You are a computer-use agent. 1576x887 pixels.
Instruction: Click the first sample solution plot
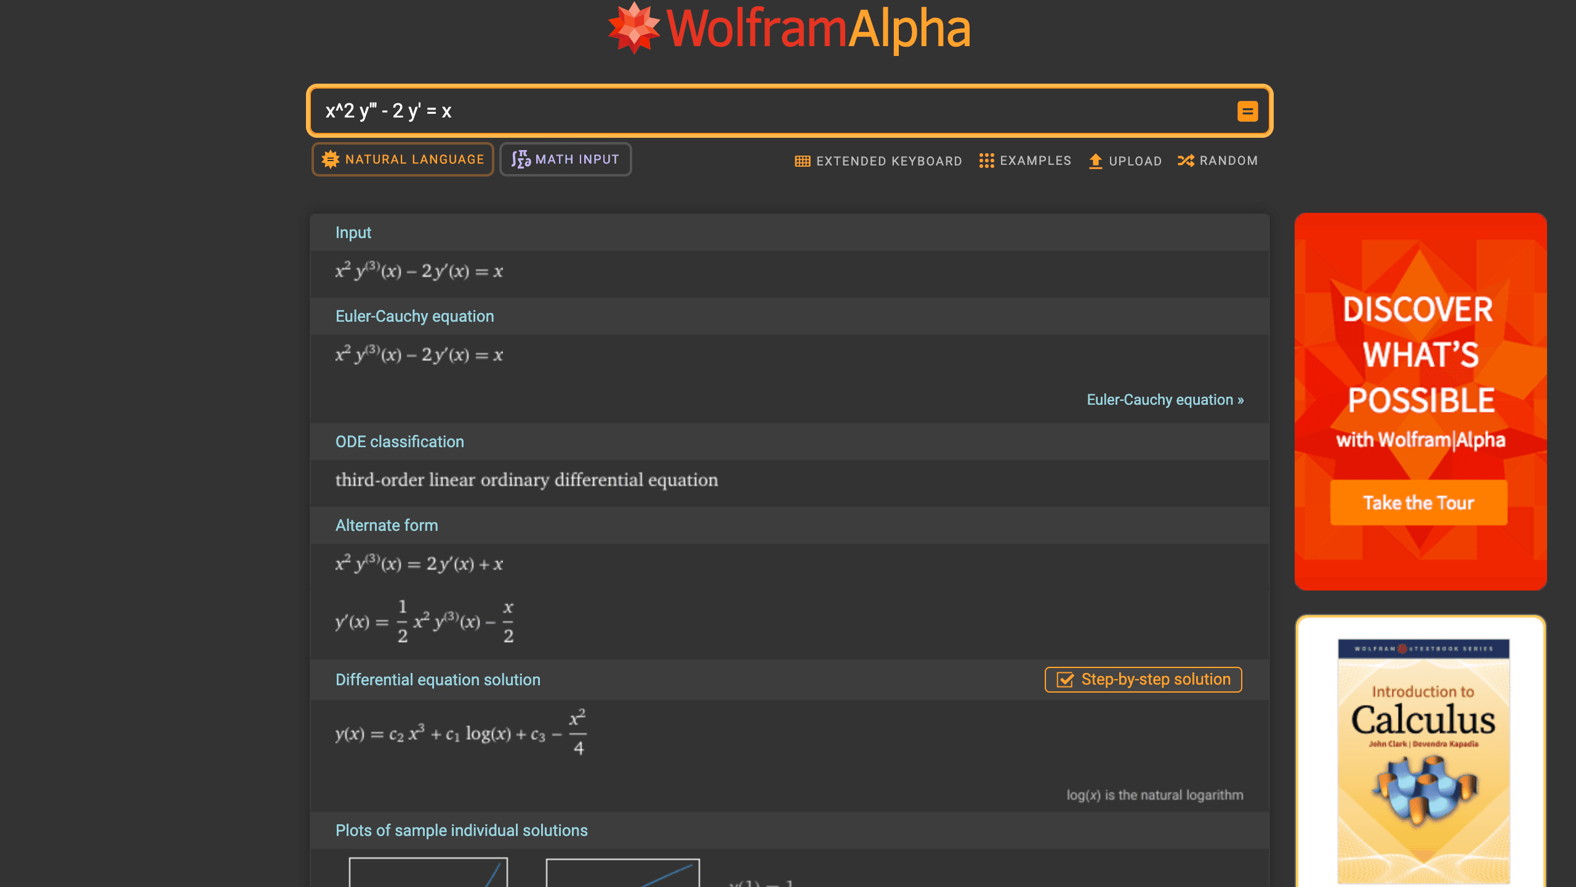pyautogui.click(x=427, y=873)
